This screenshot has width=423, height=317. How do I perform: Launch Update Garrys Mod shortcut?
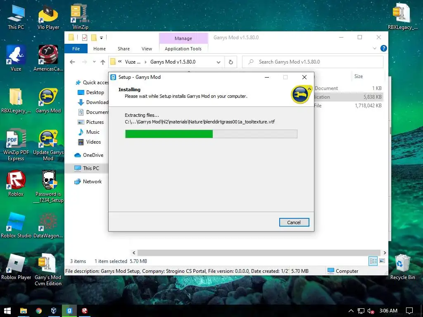[48, 145]
